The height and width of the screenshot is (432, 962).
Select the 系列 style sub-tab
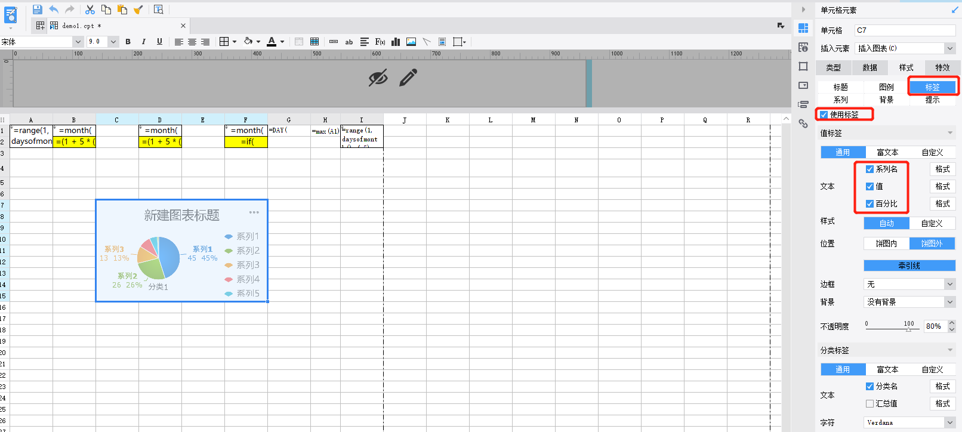[841, 100]
